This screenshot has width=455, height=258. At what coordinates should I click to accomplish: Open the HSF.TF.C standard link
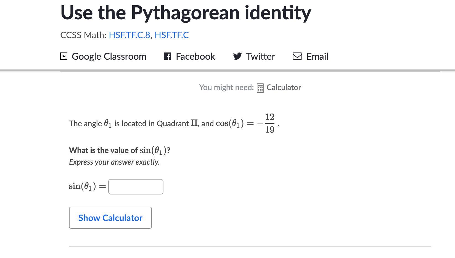click(x=171, y=35)
